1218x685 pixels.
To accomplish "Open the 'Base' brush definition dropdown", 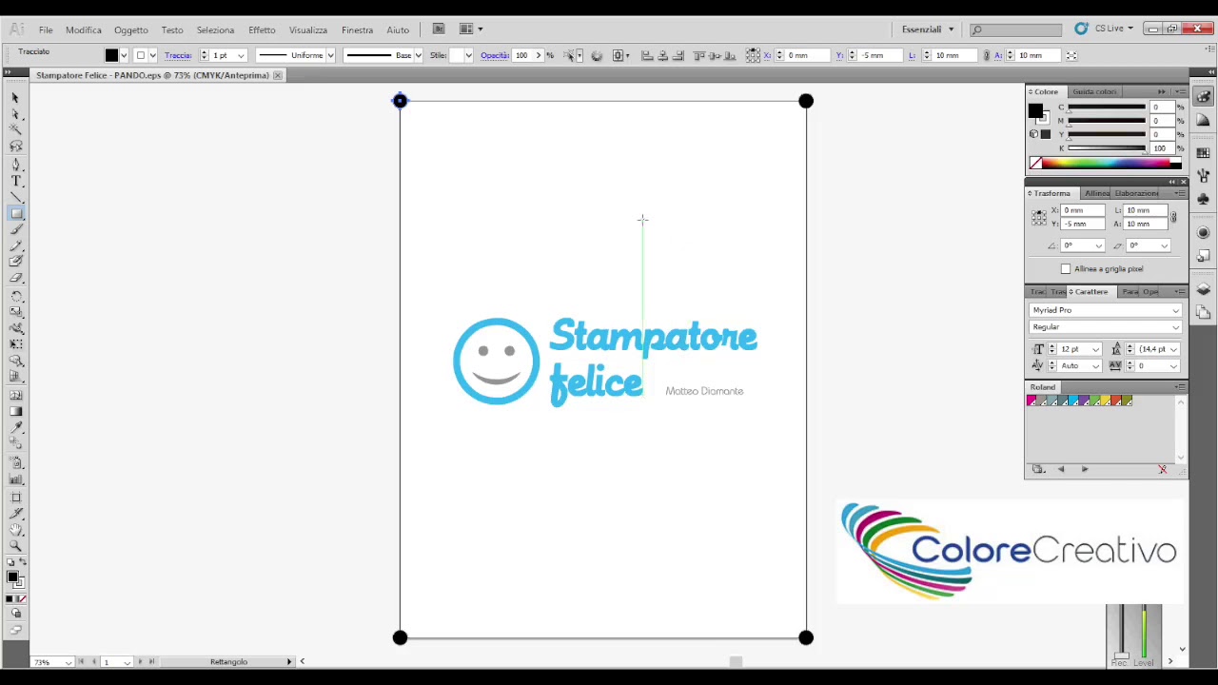I will point(418,56).
